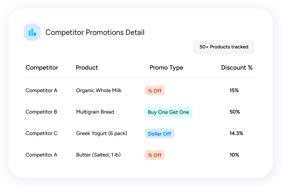Click the 50% discount value

(234, 112)
